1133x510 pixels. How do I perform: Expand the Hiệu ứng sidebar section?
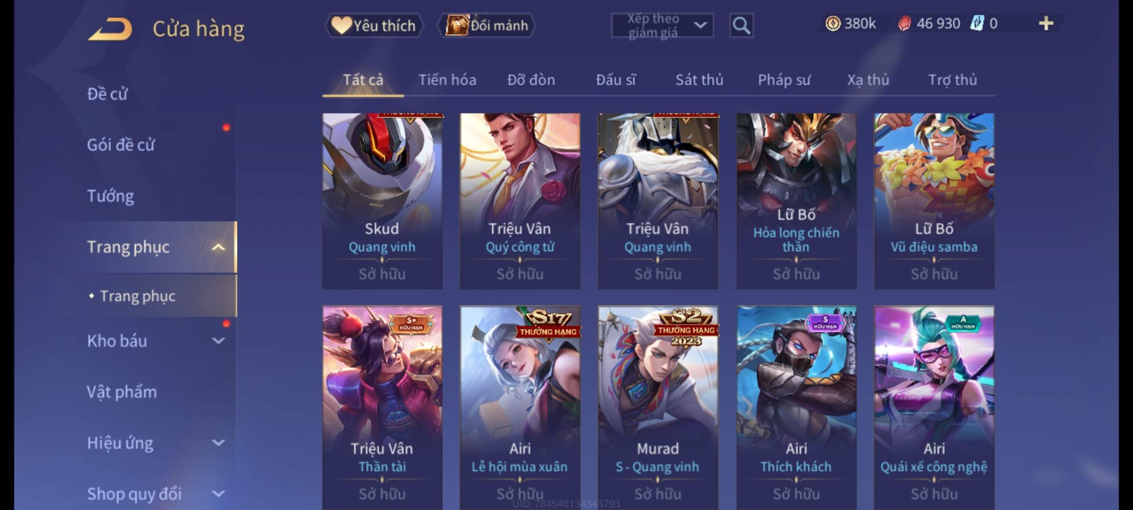coord(218,442)
